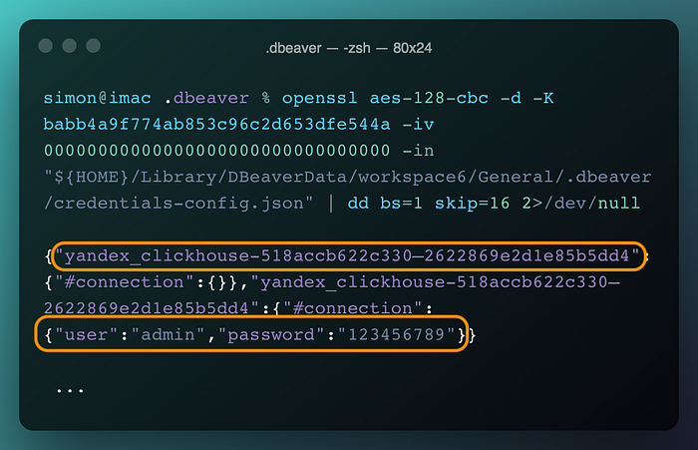The height and width of the screenshot is (450, 698).
Task: Click the 'credentials-config.json' filename
Action: [x=178, y=204]
